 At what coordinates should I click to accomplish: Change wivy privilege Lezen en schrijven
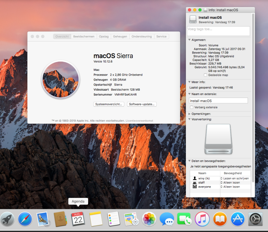pyautogui.click(x=234, y=178)
